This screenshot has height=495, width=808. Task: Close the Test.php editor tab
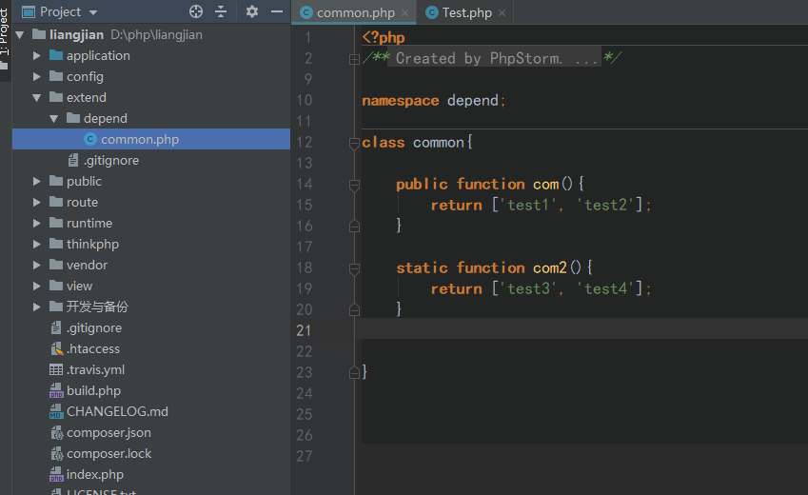click(x=503, y=13)
